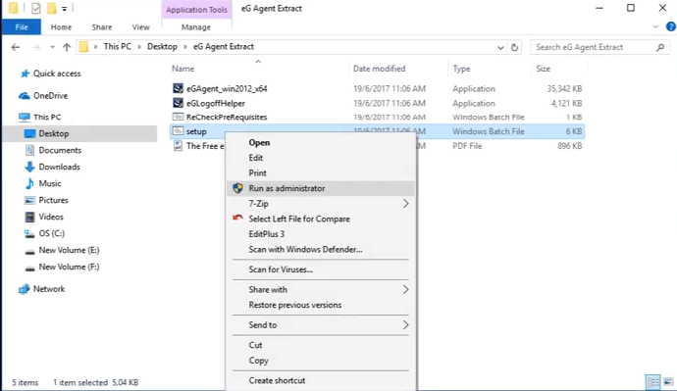Choose Select Left File for Compare

pyautogui.click(x=321, y=219)
